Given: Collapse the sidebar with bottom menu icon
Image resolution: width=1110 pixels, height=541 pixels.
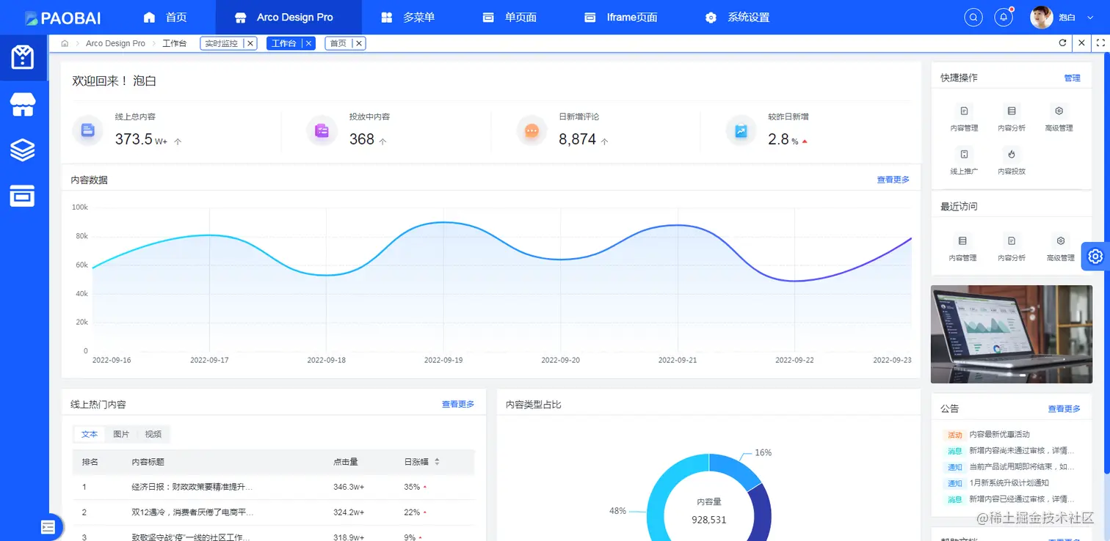Looking at the screenshot, I should [x=48, y=526].
